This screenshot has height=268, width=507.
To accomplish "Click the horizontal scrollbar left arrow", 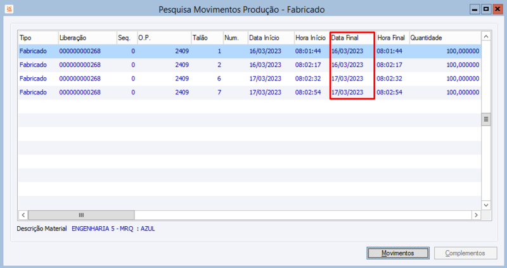I will pyautogui.click(x=23, y=215).
